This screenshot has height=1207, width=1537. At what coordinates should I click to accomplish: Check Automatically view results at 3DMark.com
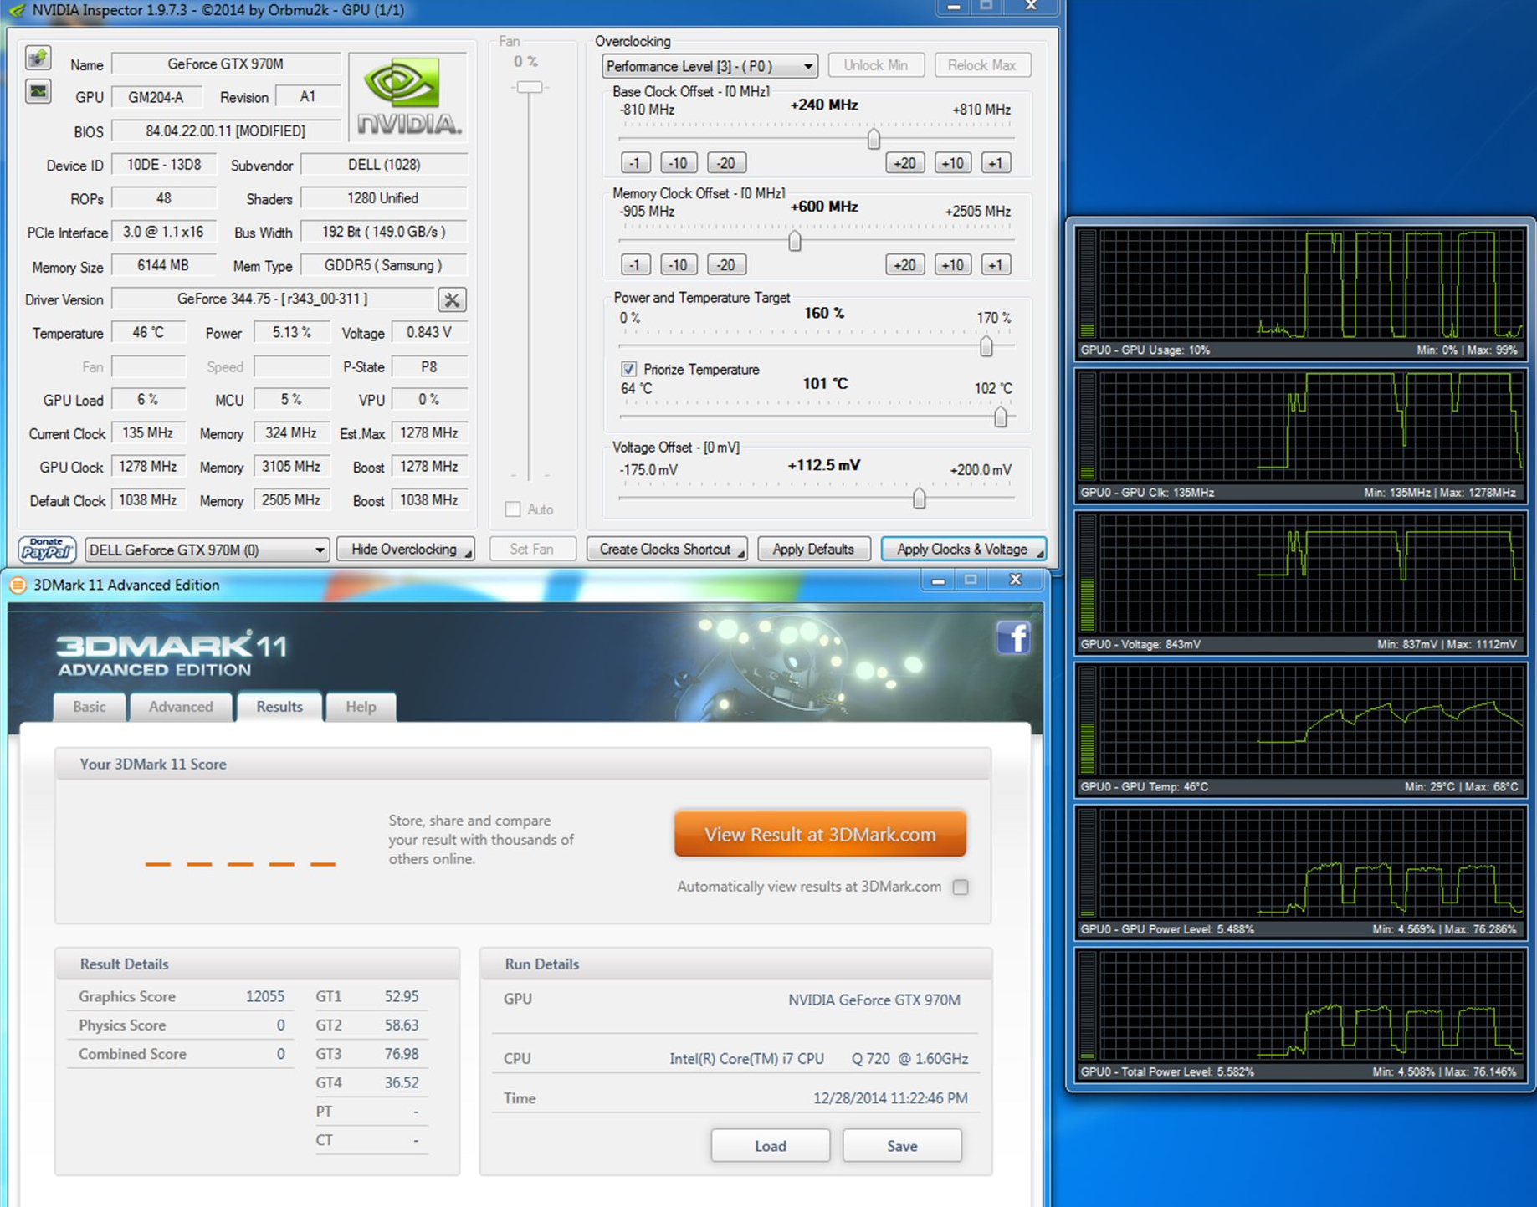(x=961, y=887)
